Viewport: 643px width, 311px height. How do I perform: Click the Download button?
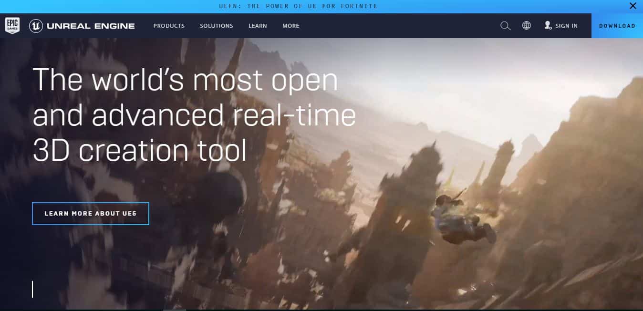tap(617, 26)
